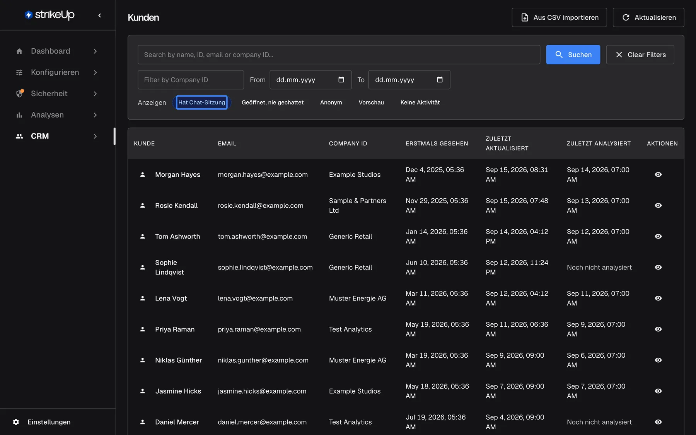The height and width of the screenshot is (435, 696).
Task: Select the Keine Aktivität filter
Action: (x=420, y=102)
